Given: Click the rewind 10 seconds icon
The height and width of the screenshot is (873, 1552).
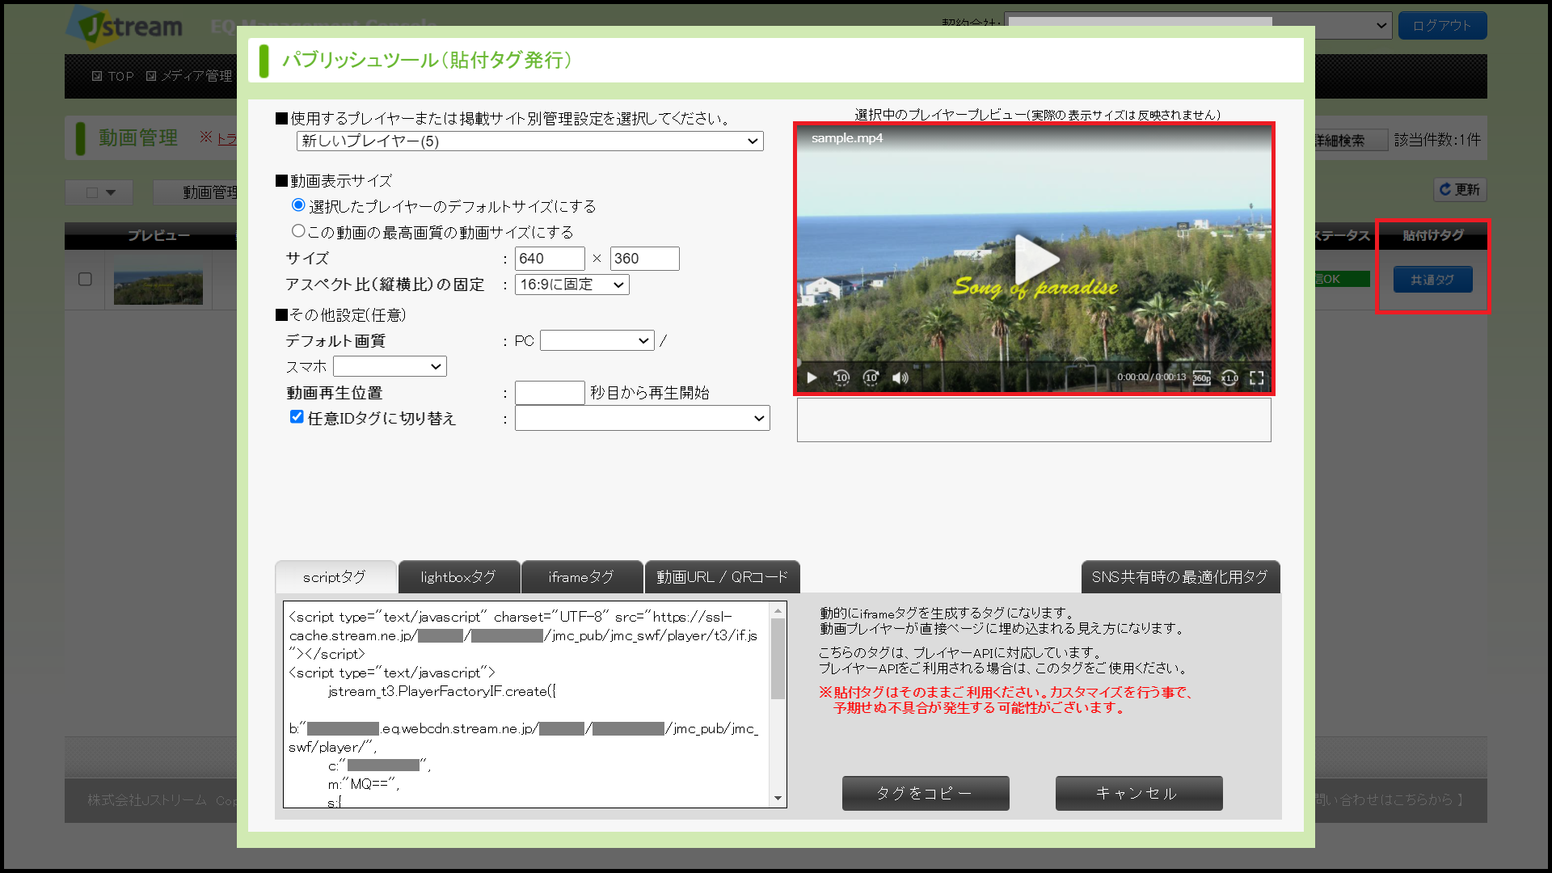Looking at the screenshot, I should [x=841, y=377].
